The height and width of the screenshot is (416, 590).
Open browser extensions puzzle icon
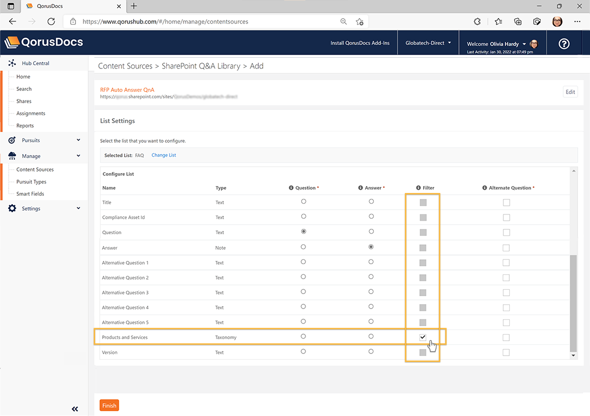point(477,21)
